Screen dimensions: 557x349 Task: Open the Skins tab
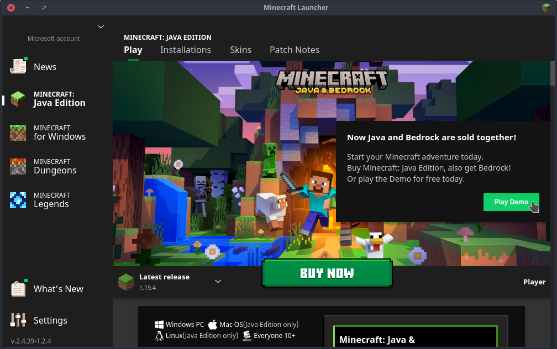tap(240, 50)
